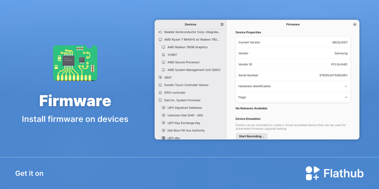Click the SBAT device icon

pos(160,77)
